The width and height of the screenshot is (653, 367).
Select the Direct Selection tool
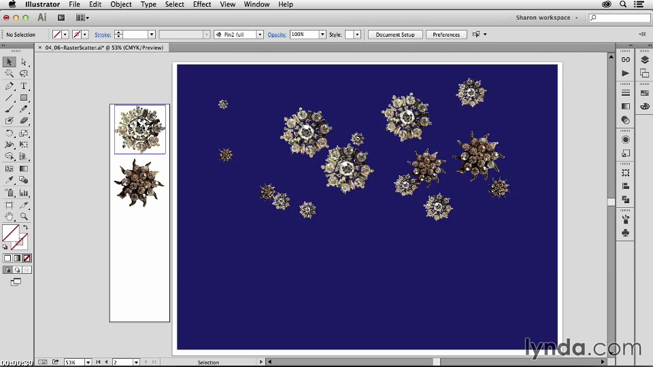pyautogui.click(x=24, y=62)
